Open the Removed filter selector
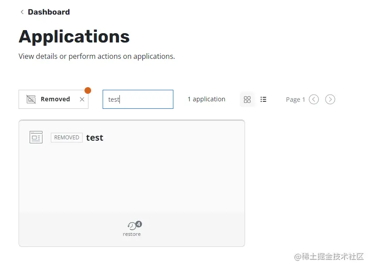The image size is (372, 269). pyautogui.click(x=54, y=99)
